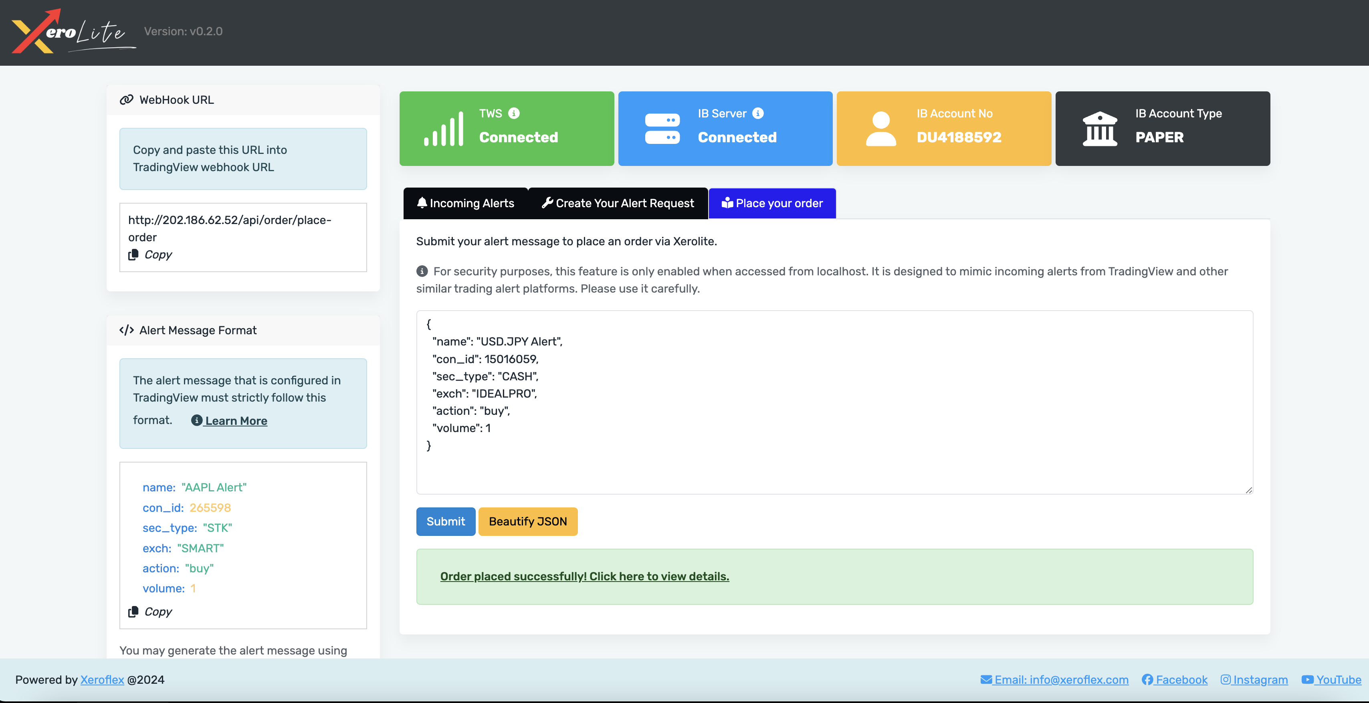The image size is (1369, 703).
Task: Open the Incoming Alerts tab
Action: tap(466, 204)
